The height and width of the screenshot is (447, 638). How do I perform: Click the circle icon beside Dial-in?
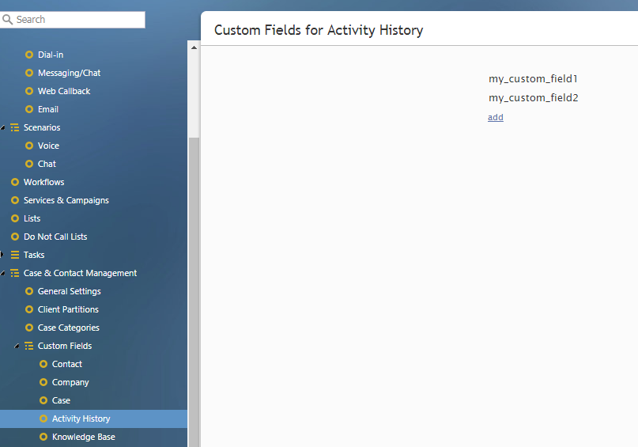(29, 55)
